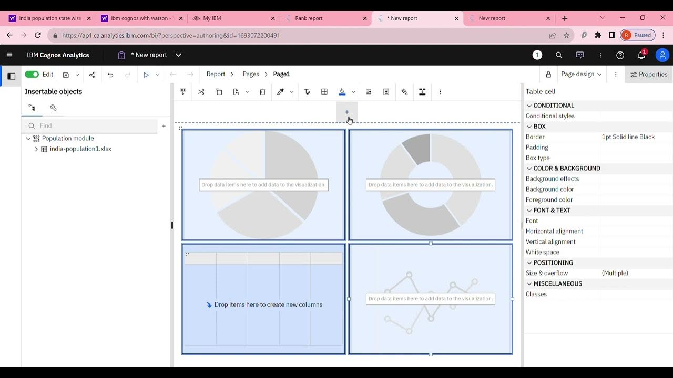The image size is (673, 378).
Task: Select Background color property
Action: [550, 189]
